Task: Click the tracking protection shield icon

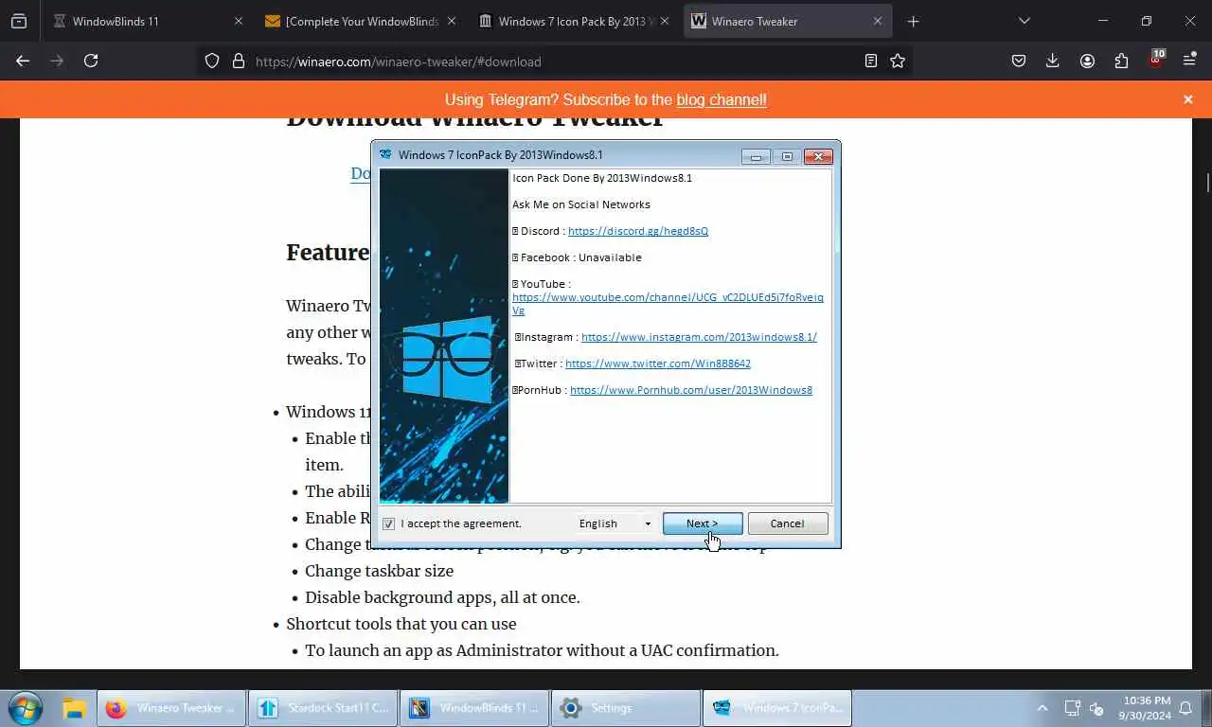Action: tap(212, 61)
